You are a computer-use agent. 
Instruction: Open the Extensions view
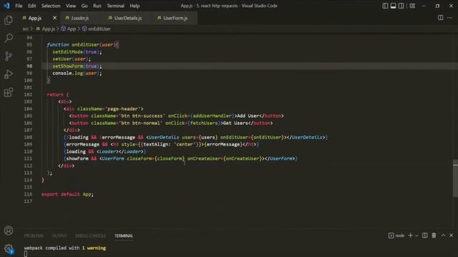[x=9, y=92]
